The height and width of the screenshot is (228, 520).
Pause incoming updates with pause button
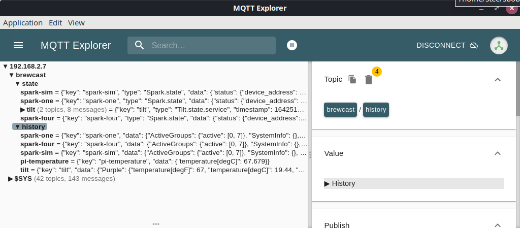coord(292,45)
